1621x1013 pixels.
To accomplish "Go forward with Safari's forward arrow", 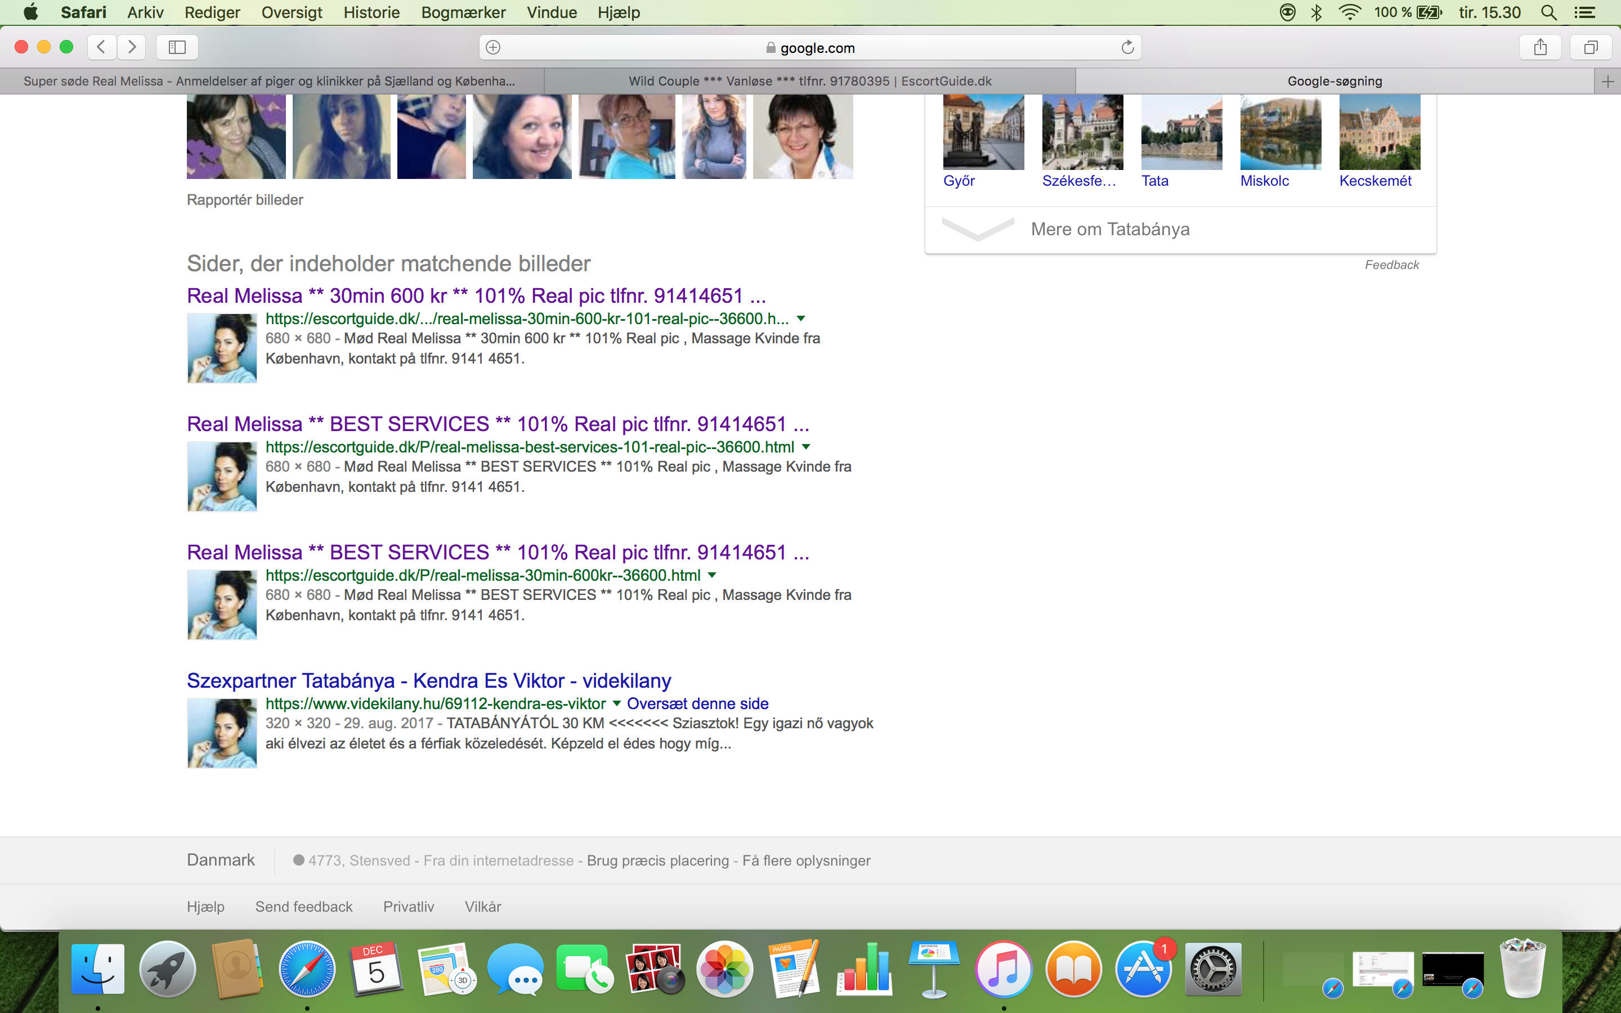I will coord(132,47).
